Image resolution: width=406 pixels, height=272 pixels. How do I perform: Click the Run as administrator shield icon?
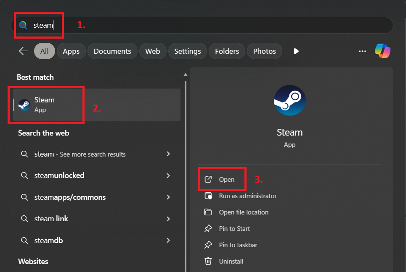[x=208, y=196]
